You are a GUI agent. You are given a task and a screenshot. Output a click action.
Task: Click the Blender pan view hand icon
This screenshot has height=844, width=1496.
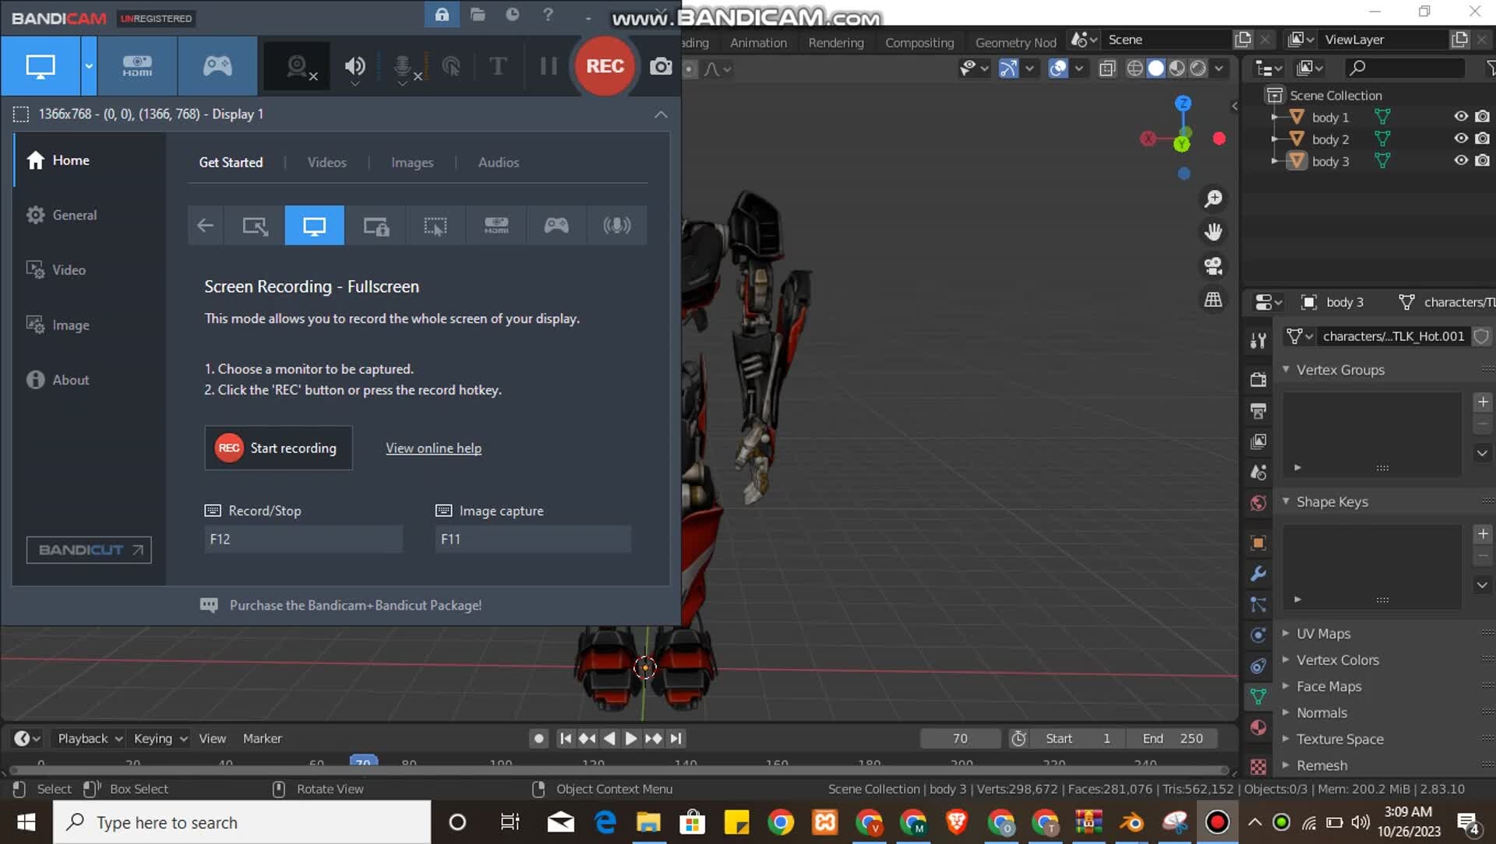pos(1213,232)
